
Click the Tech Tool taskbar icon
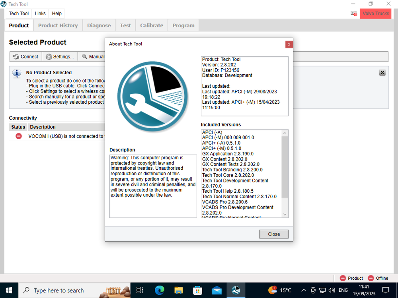[236, 290]
